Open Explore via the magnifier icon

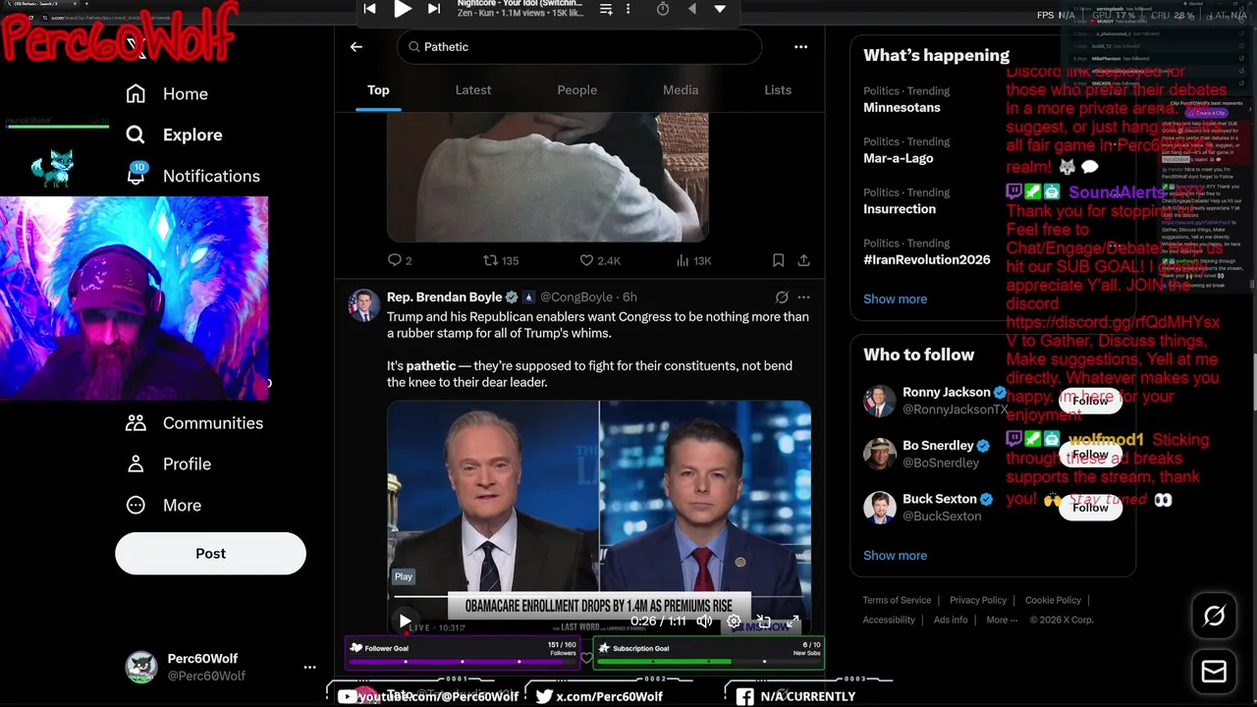tap(136, 135)
